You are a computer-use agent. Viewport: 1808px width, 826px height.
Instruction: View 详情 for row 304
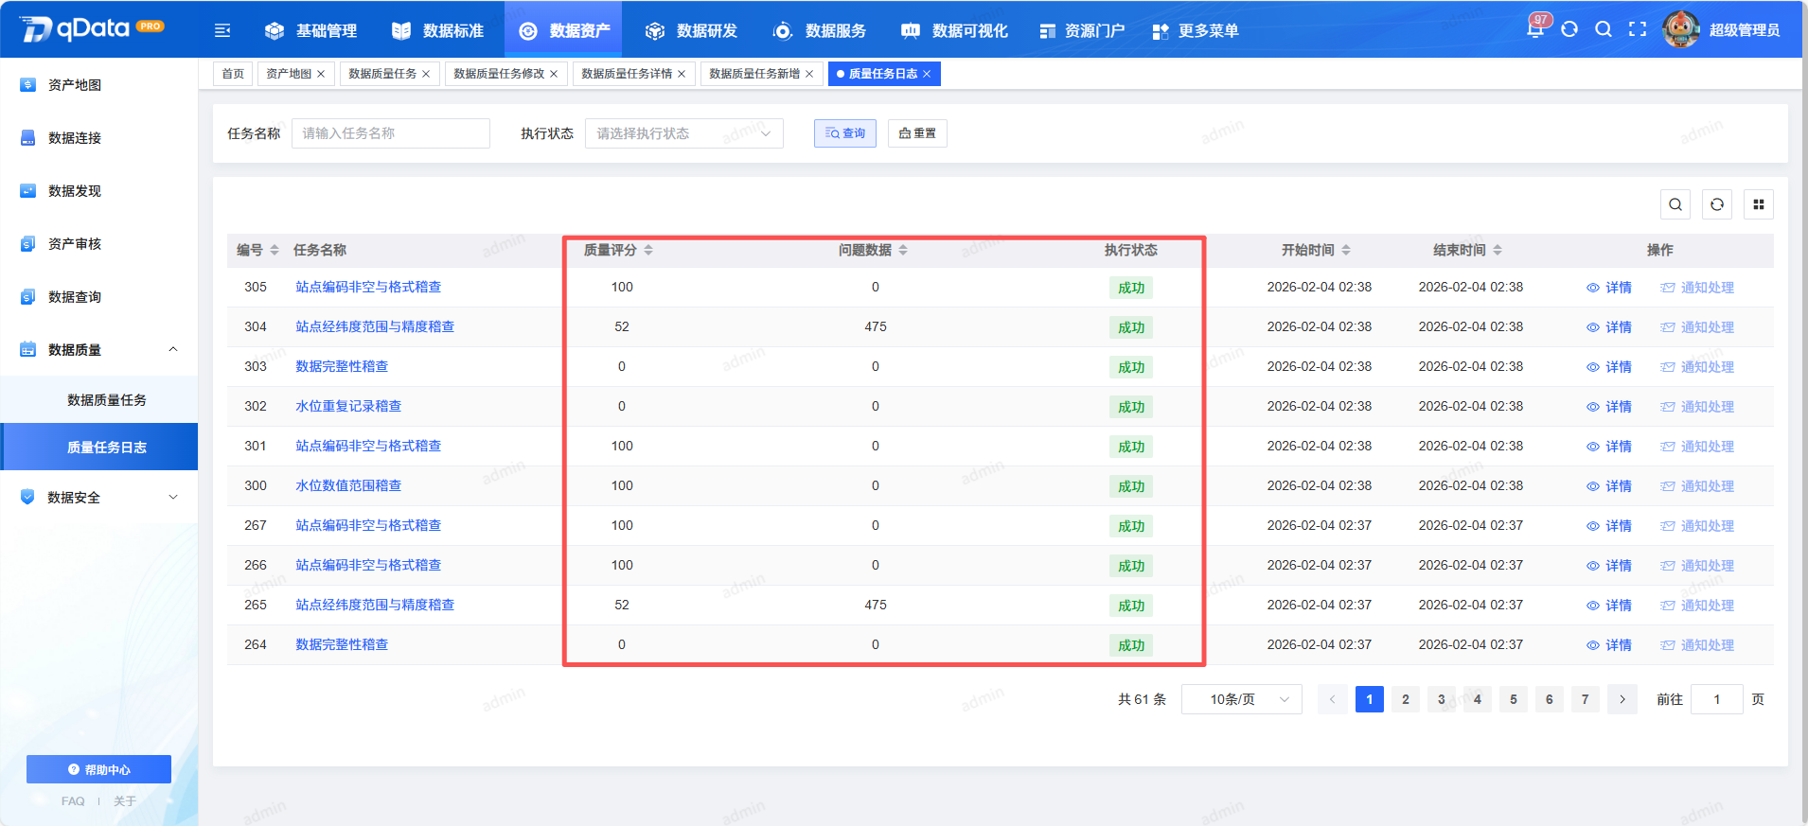[1609, 327]
